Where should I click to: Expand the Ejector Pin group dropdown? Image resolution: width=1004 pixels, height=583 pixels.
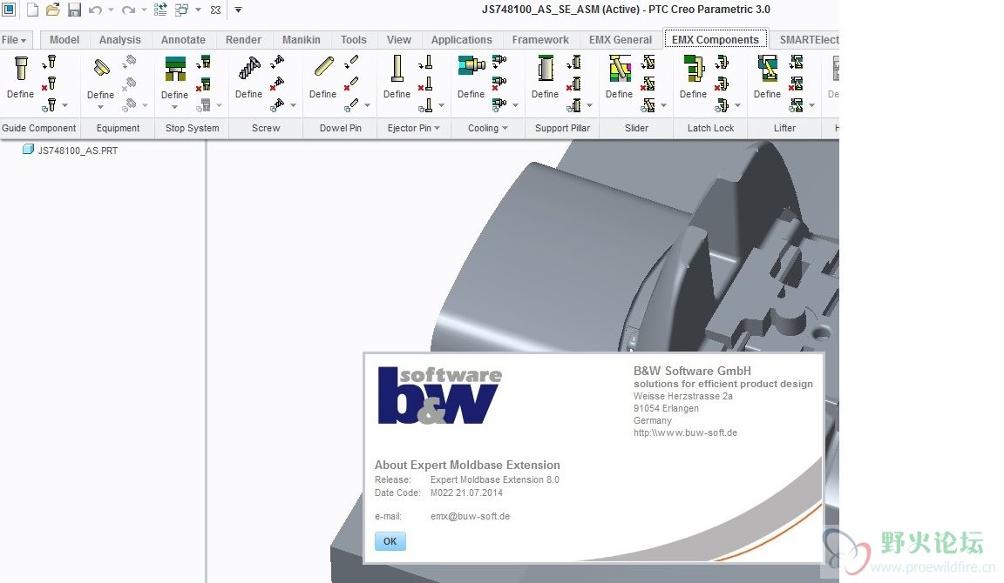[x=438, y=128]
